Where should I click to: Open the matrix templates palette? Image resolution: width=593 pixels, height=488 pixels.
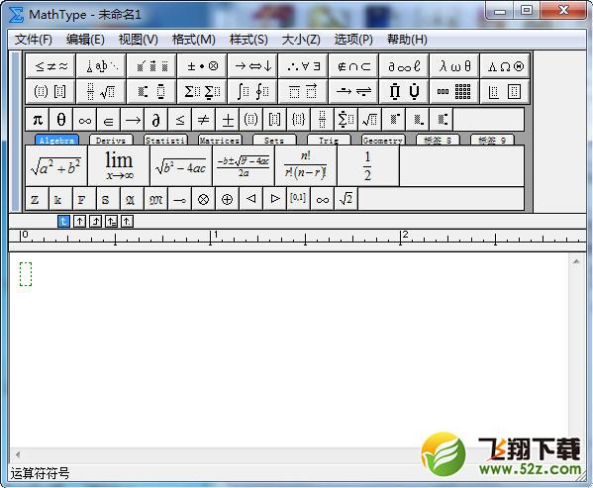(x=454, y=91)
